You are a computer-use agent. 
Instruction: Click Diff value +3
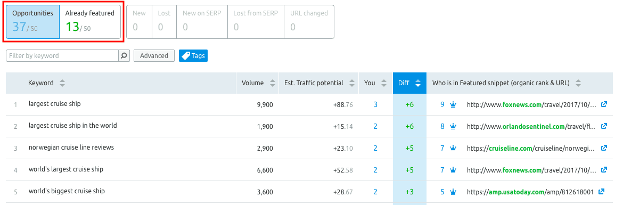coord(409,192)
